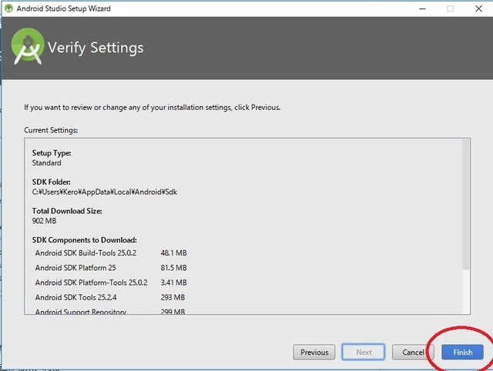This screenshot has height=371, width=493.
Task: Click the Android Studio logo in header
Action: click(28, 46)
